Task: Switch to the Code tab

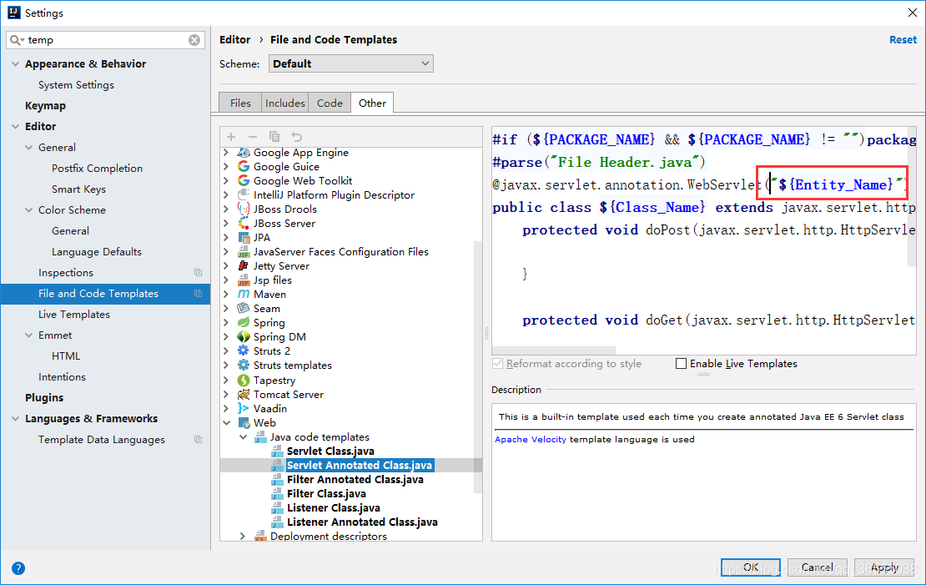Action: (x=330, y=103)
